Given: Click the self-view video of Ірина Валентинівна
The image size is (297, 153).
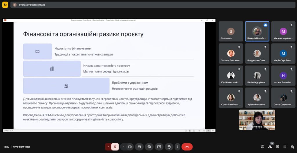Looking at the screenshot, I should click(x=257, y=119).
